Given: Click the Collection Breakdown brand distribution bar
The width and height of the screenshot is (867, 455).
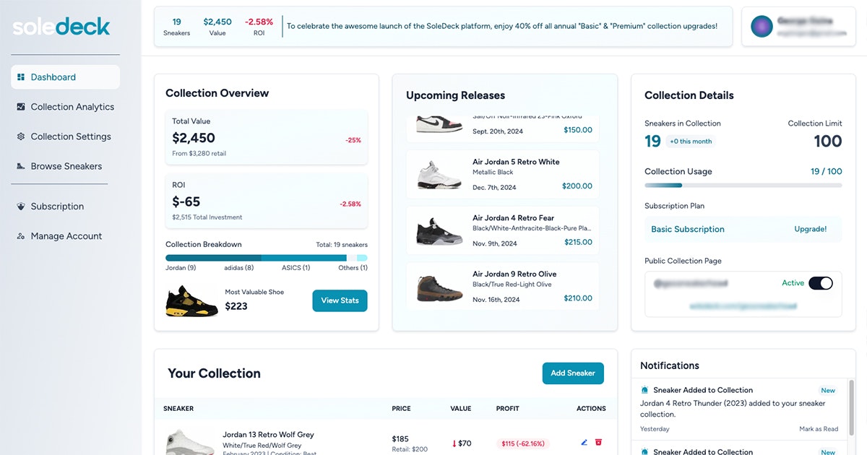Looking at the screenshot, I should (x=267, y=258).
